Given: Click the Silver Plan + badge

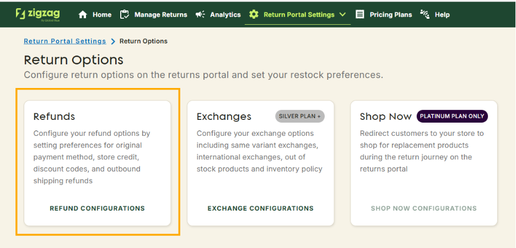Looking at the screenshot, I should (x=300, y=116).
